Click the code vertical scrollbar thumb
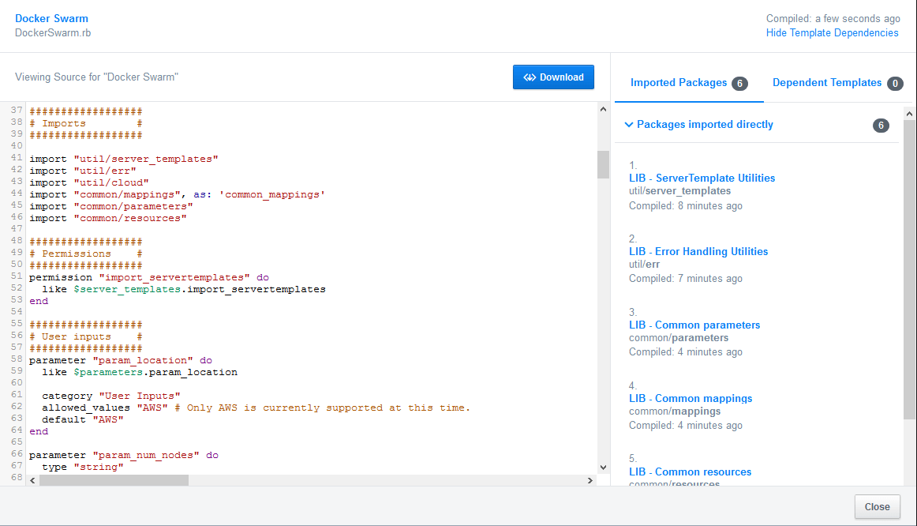 click(603, 165)
